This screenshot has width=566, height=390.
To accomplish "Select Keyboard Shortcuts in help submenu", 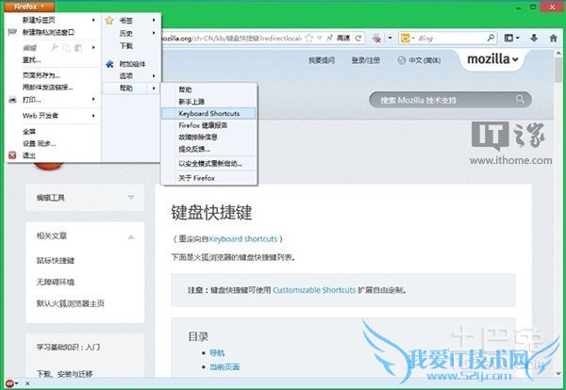I will 208,113.
